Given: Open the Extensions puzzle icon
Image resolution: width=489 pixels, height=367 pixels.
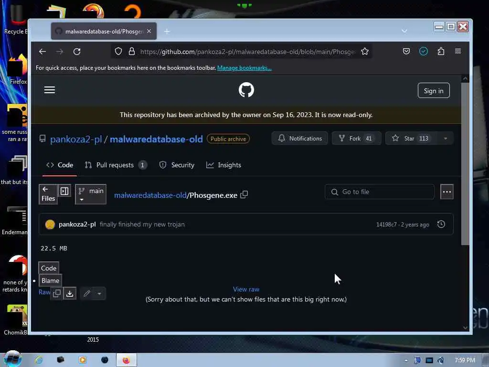Looking at the screenshot, I should [441, 51].
